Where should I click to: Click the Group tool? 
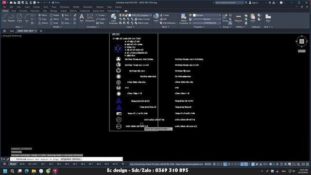[x=225, y=18]
